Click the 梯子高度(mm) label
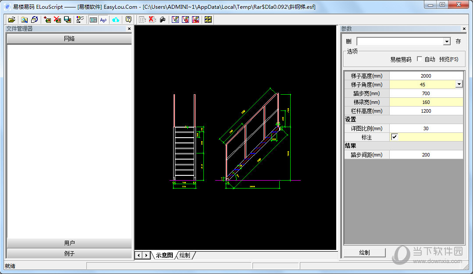 [366, 76]
